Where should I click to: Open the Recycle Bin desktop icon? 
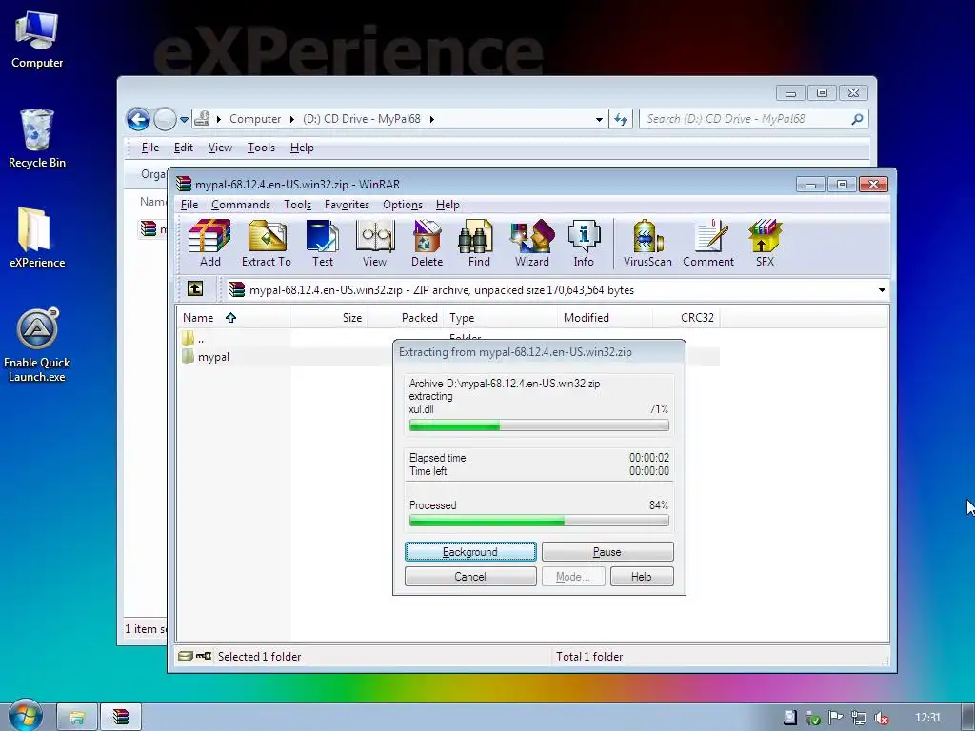(37, 138)
